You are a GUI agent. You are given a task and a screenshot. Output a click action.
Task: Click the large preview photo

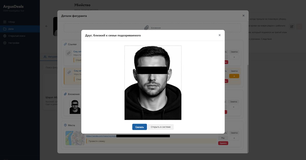(x=153, y=83)
